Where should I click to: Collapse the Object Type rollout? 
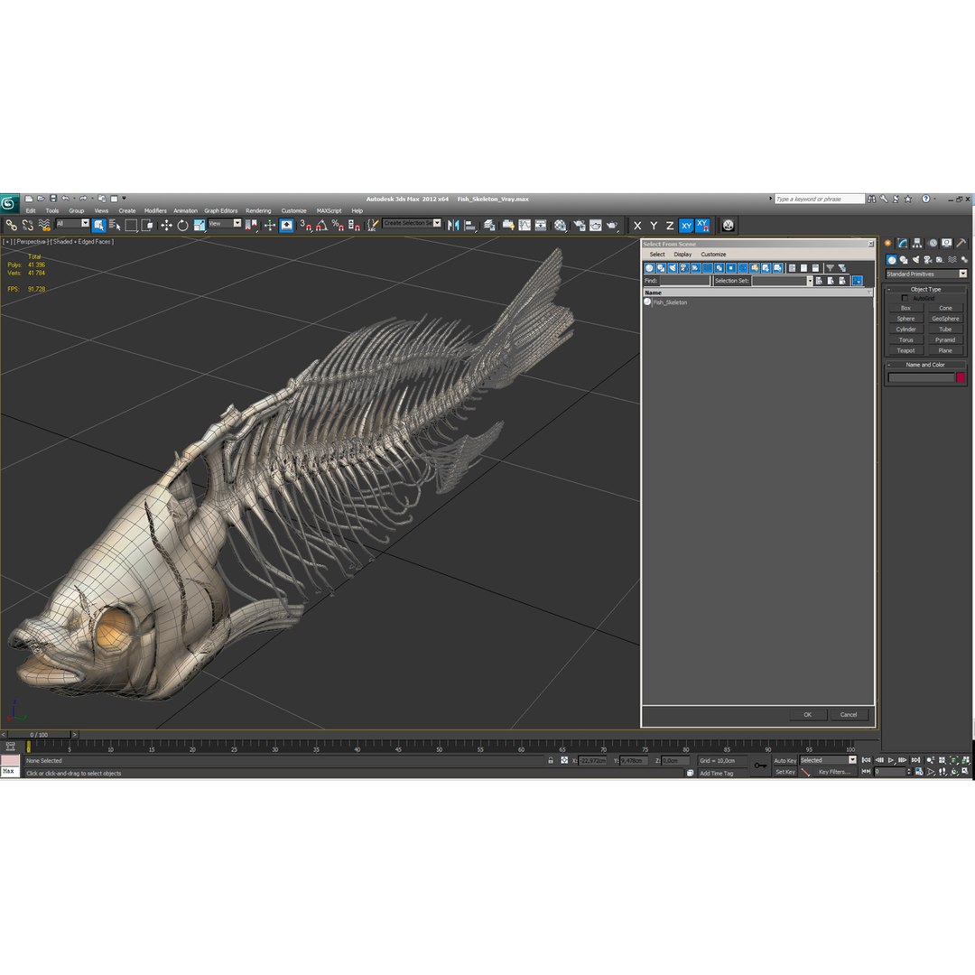coord(924,289)
